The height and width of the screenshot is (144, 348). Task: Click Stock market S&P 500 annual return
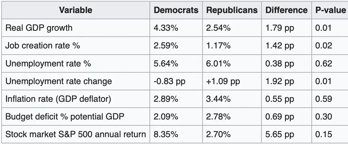[x=76, y=135]
